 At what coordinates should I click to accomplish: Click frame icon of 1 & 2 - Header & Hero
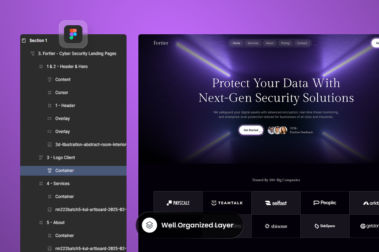click(41, 66)
